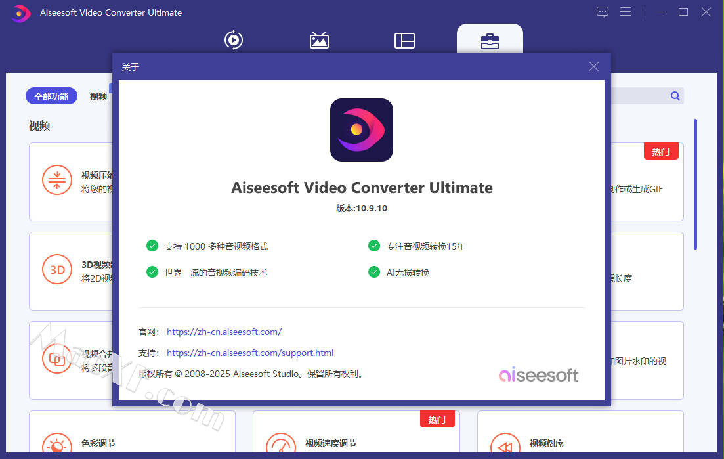Click the feedback chat icon in title bar
The height and width of the screenshot is (459, 724).
coord(603,12)
